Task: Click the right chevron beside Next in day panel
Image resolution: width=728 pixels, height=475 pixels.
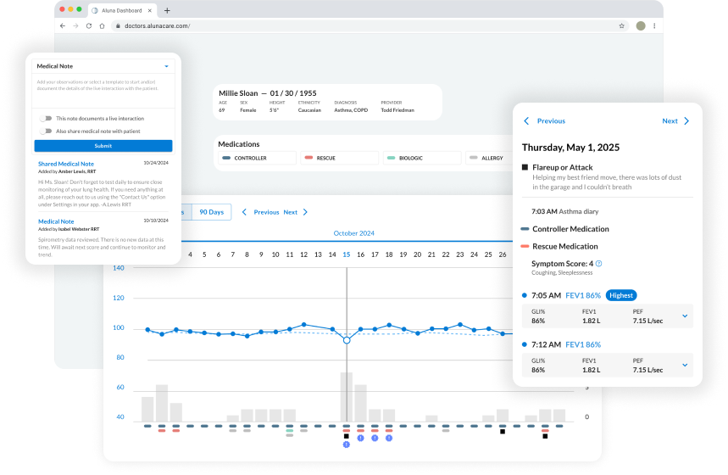Action: (686, 121)
